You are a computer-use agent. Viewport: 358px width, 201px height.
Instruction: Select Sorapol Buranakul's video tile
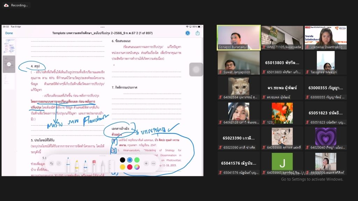[x=238, y=38]
